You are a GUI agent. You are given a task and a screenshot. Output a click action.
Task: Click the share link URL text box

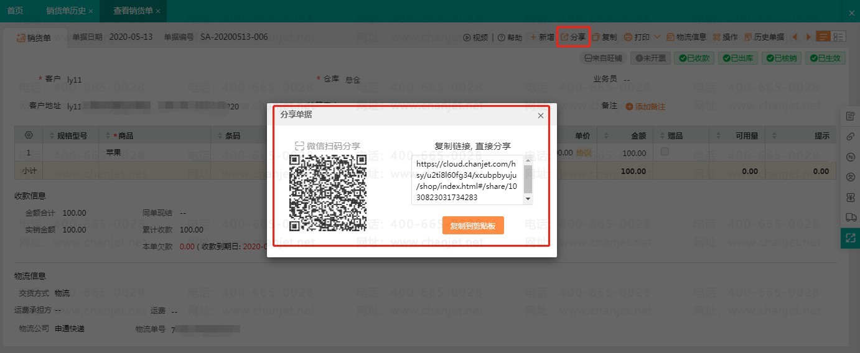[467, 180]
